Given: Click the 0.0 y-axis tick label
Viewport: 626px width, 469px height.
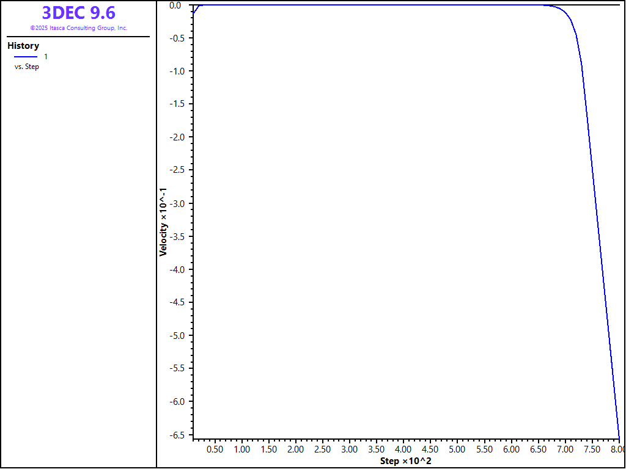Looking at the screenshot, I should click(175, 5).
